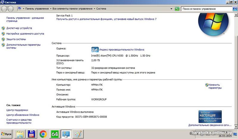Click the shield icon next to Изменить параметры
The image size is (238, 139).
tap(207, 85)
